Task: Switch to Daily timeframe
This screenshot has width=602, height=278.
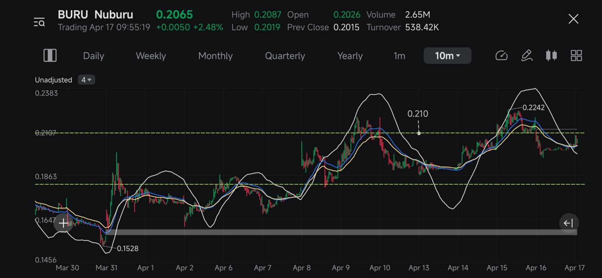Action: (x=94, y=56)
